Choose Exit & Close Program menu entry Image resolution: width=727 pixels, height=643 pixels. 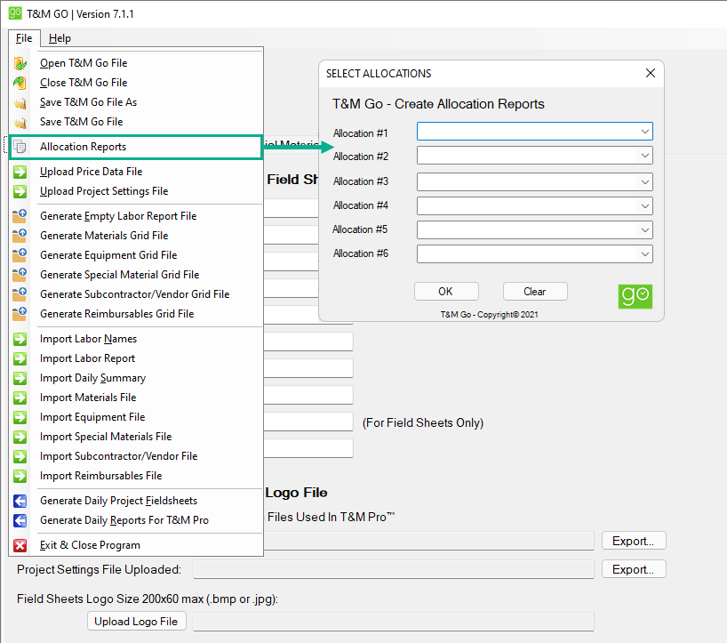pyautogui.click(x=136, y=545)
